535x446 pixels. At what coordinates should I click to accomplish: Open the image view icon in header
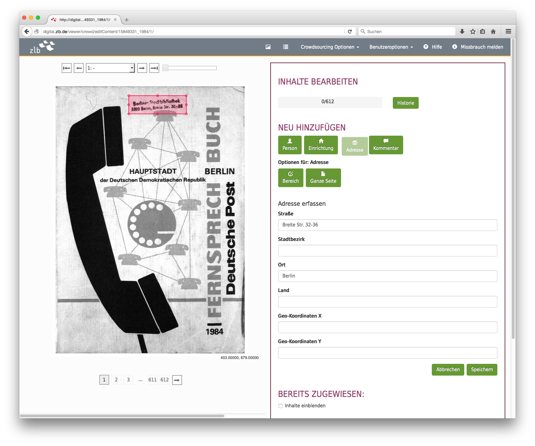[268, 47]
